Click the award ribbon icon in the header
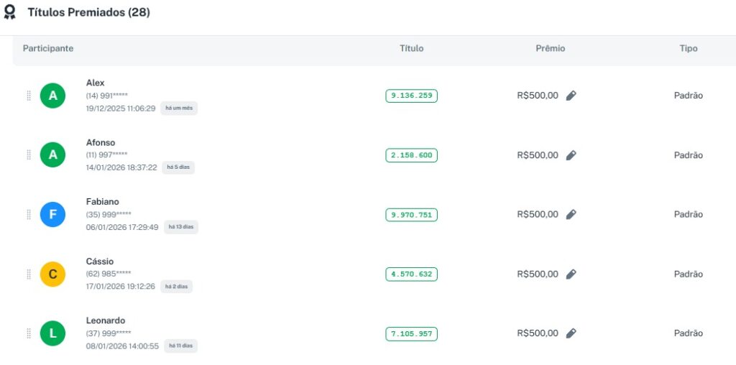This screenshot has width=736, height=365. [10, 13]
